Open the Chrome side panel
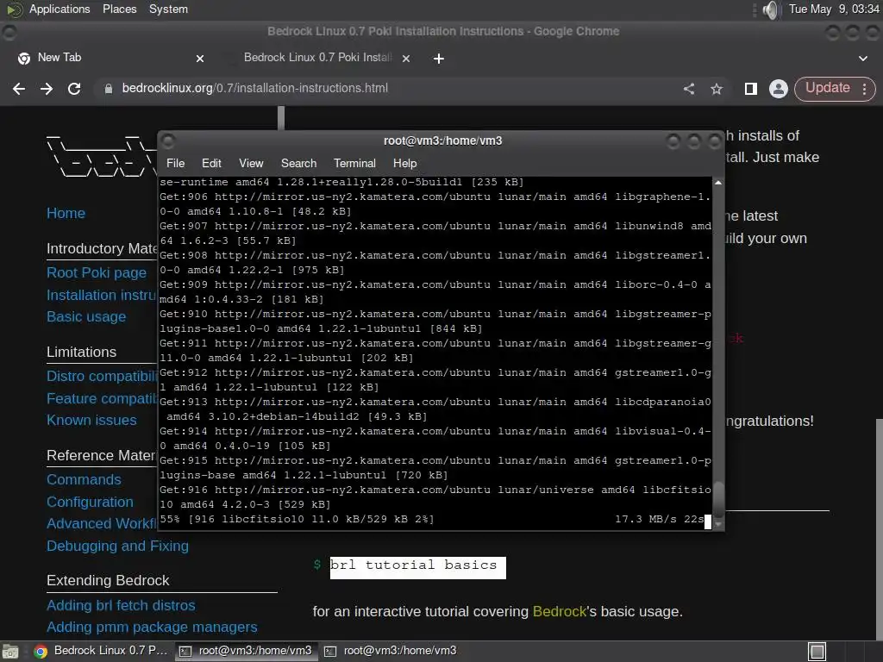This screenshot has width=883, height=662. point(751,89)
